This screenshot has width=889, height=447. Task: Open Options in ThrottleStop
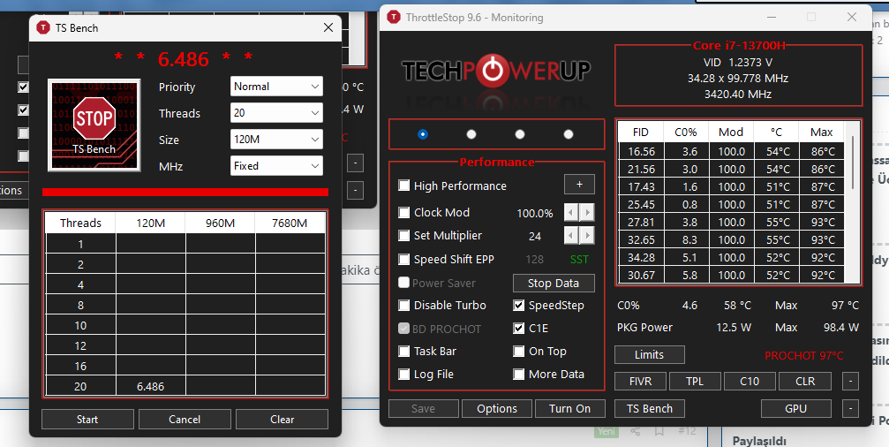497,408
